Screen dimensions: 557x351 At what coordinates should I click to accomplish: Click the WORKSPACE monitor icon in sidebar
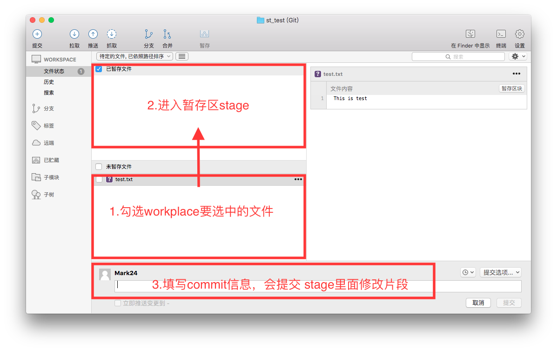point(36,59)
